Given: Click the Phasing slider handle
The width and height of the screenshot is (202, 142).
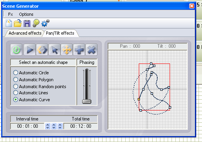Looking at the screenshot, I should 87,102.
